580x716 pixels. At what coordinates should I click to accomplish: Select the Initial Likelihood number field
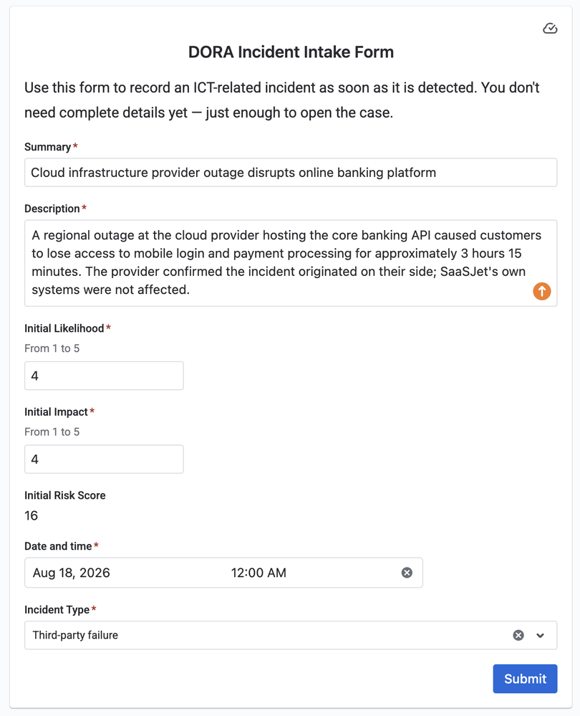pos(104,376)
